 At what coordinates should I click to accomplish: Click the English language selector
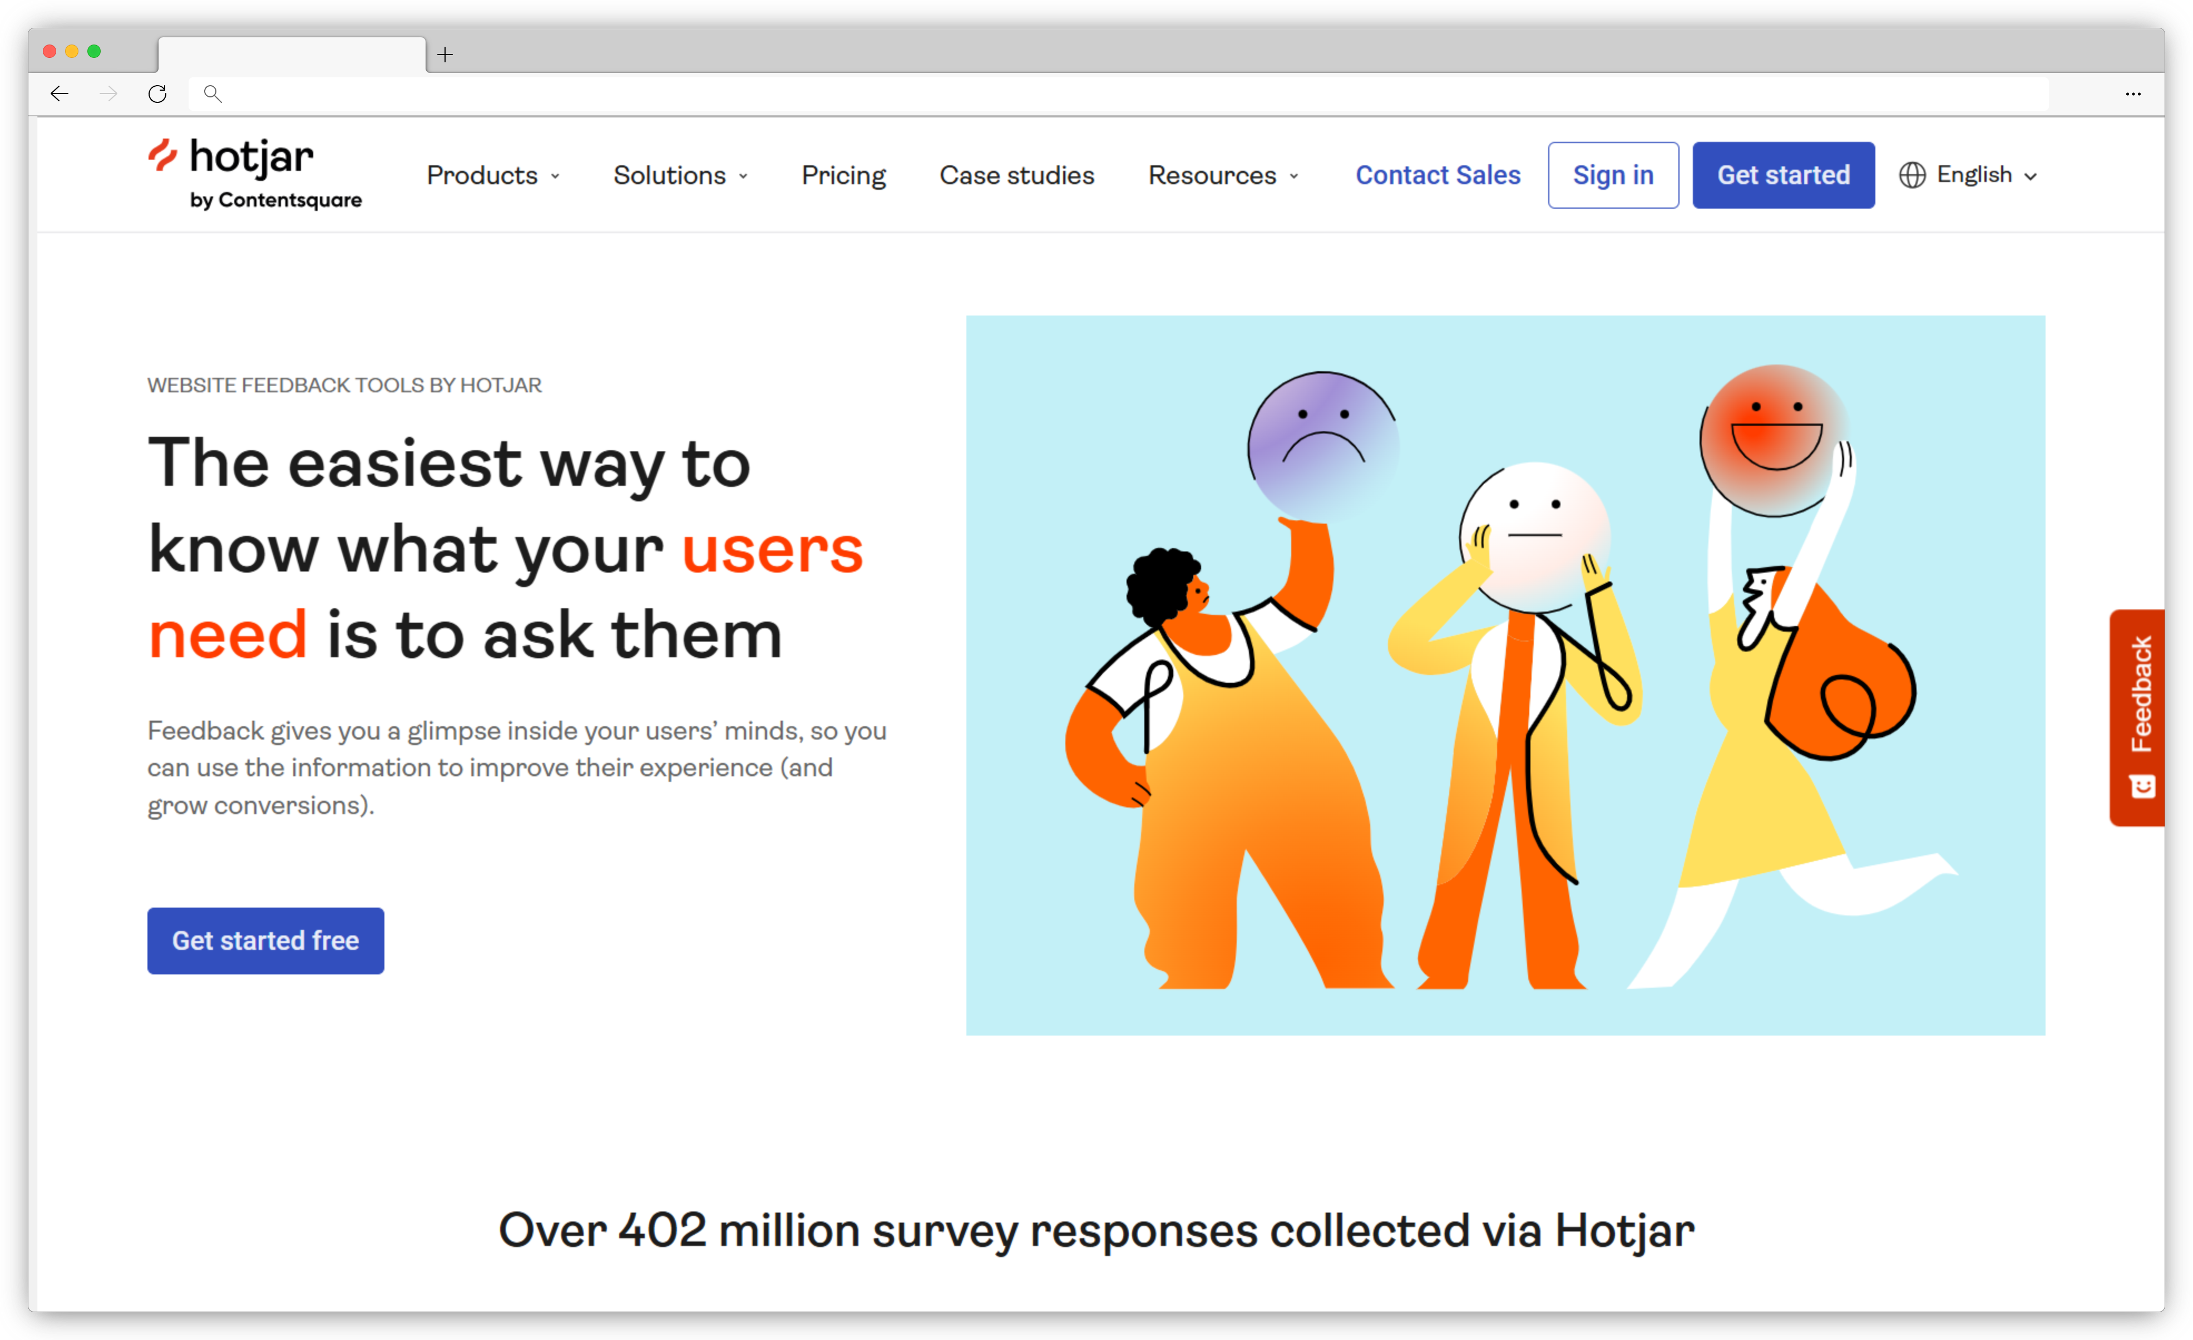(x=1970, y=174)
